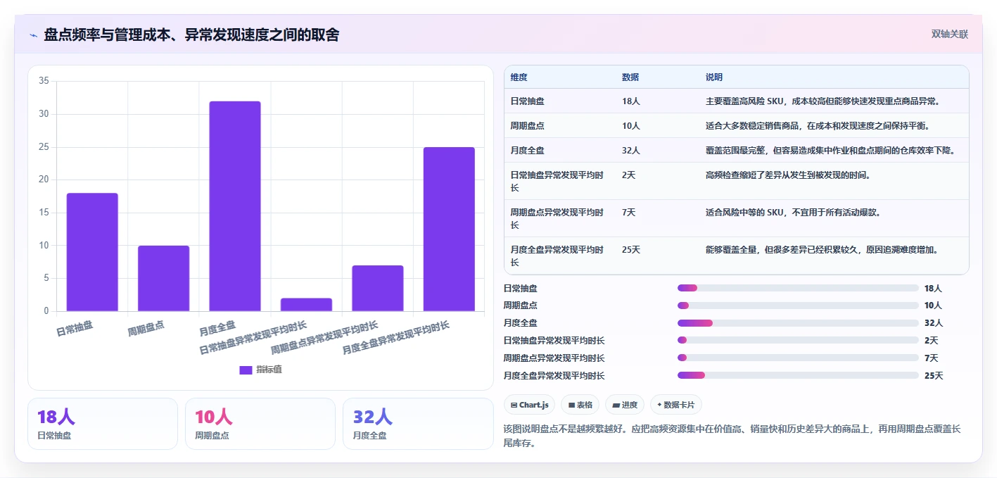Click the note 高频检查缩短了差异
The height and width of the screenshot is (478, 997).
(x=788, y=175)
